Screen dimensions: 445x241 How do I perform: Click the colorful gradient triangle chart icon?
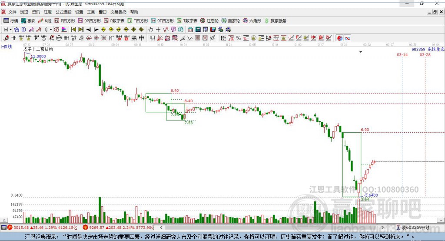[x=64, y=29]
